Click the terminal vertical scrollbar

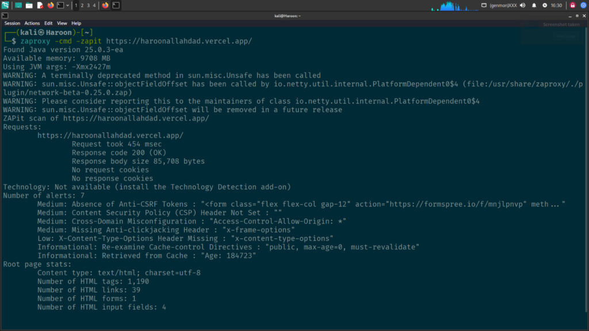tap(587, 169)
